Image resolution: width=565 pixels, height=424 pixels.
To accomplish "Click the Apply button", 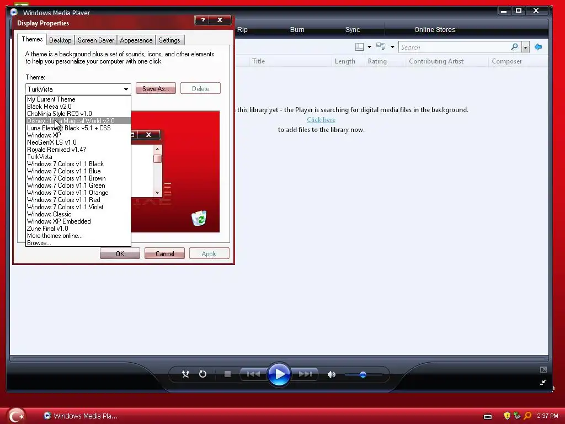I will coord(209,253).
